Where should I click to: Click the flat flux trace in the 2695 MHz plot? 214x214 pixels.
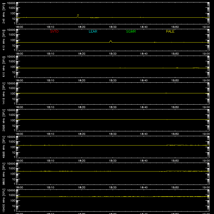click(113, 119)
